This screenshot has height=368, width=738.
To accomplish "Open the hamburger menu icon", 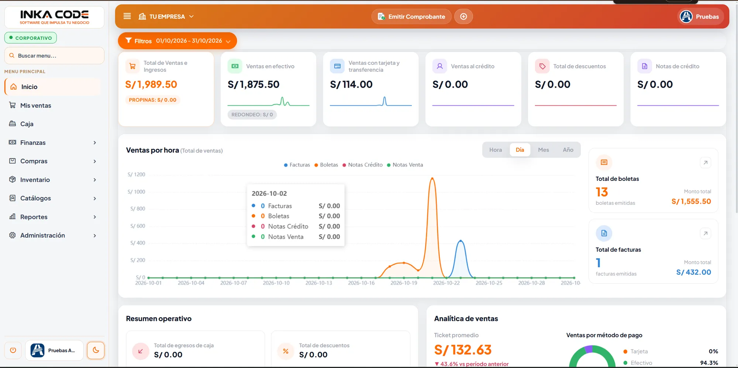I will tap(127, 16).
